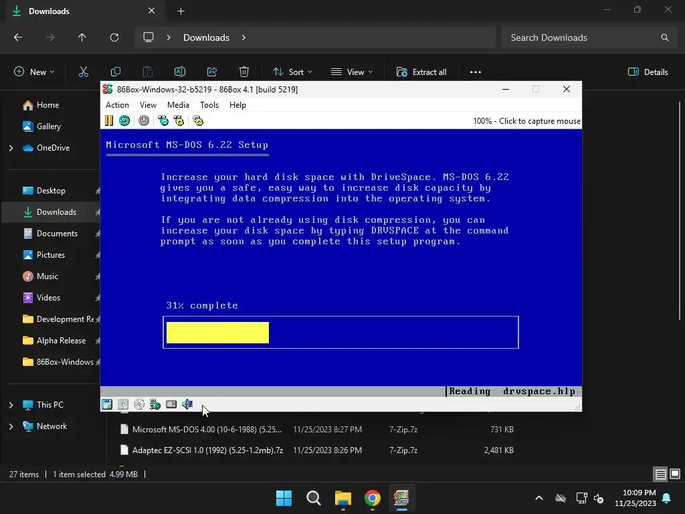Open the Help menu in 86Box
The height and width of the screenshot is (514, 685).
coord(237,105)
